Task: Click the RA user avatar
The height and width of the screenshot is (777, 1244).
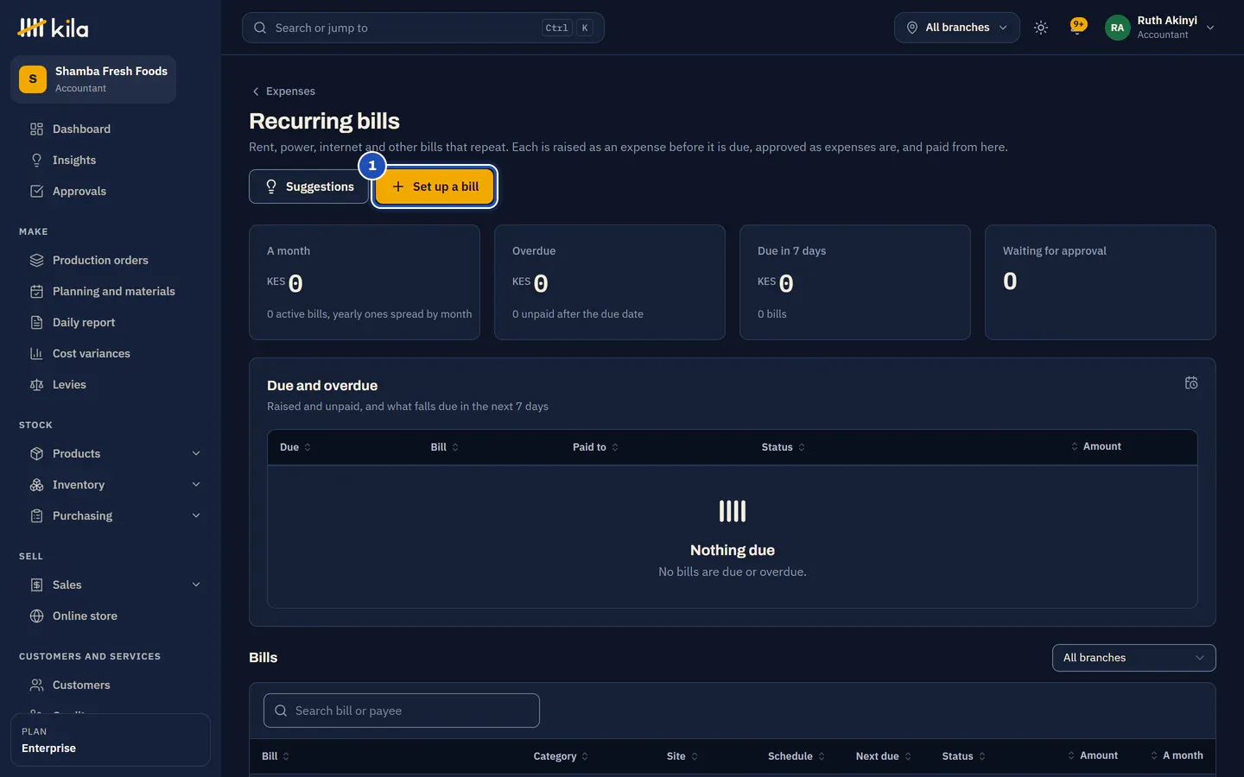Action: (1117, 28)
